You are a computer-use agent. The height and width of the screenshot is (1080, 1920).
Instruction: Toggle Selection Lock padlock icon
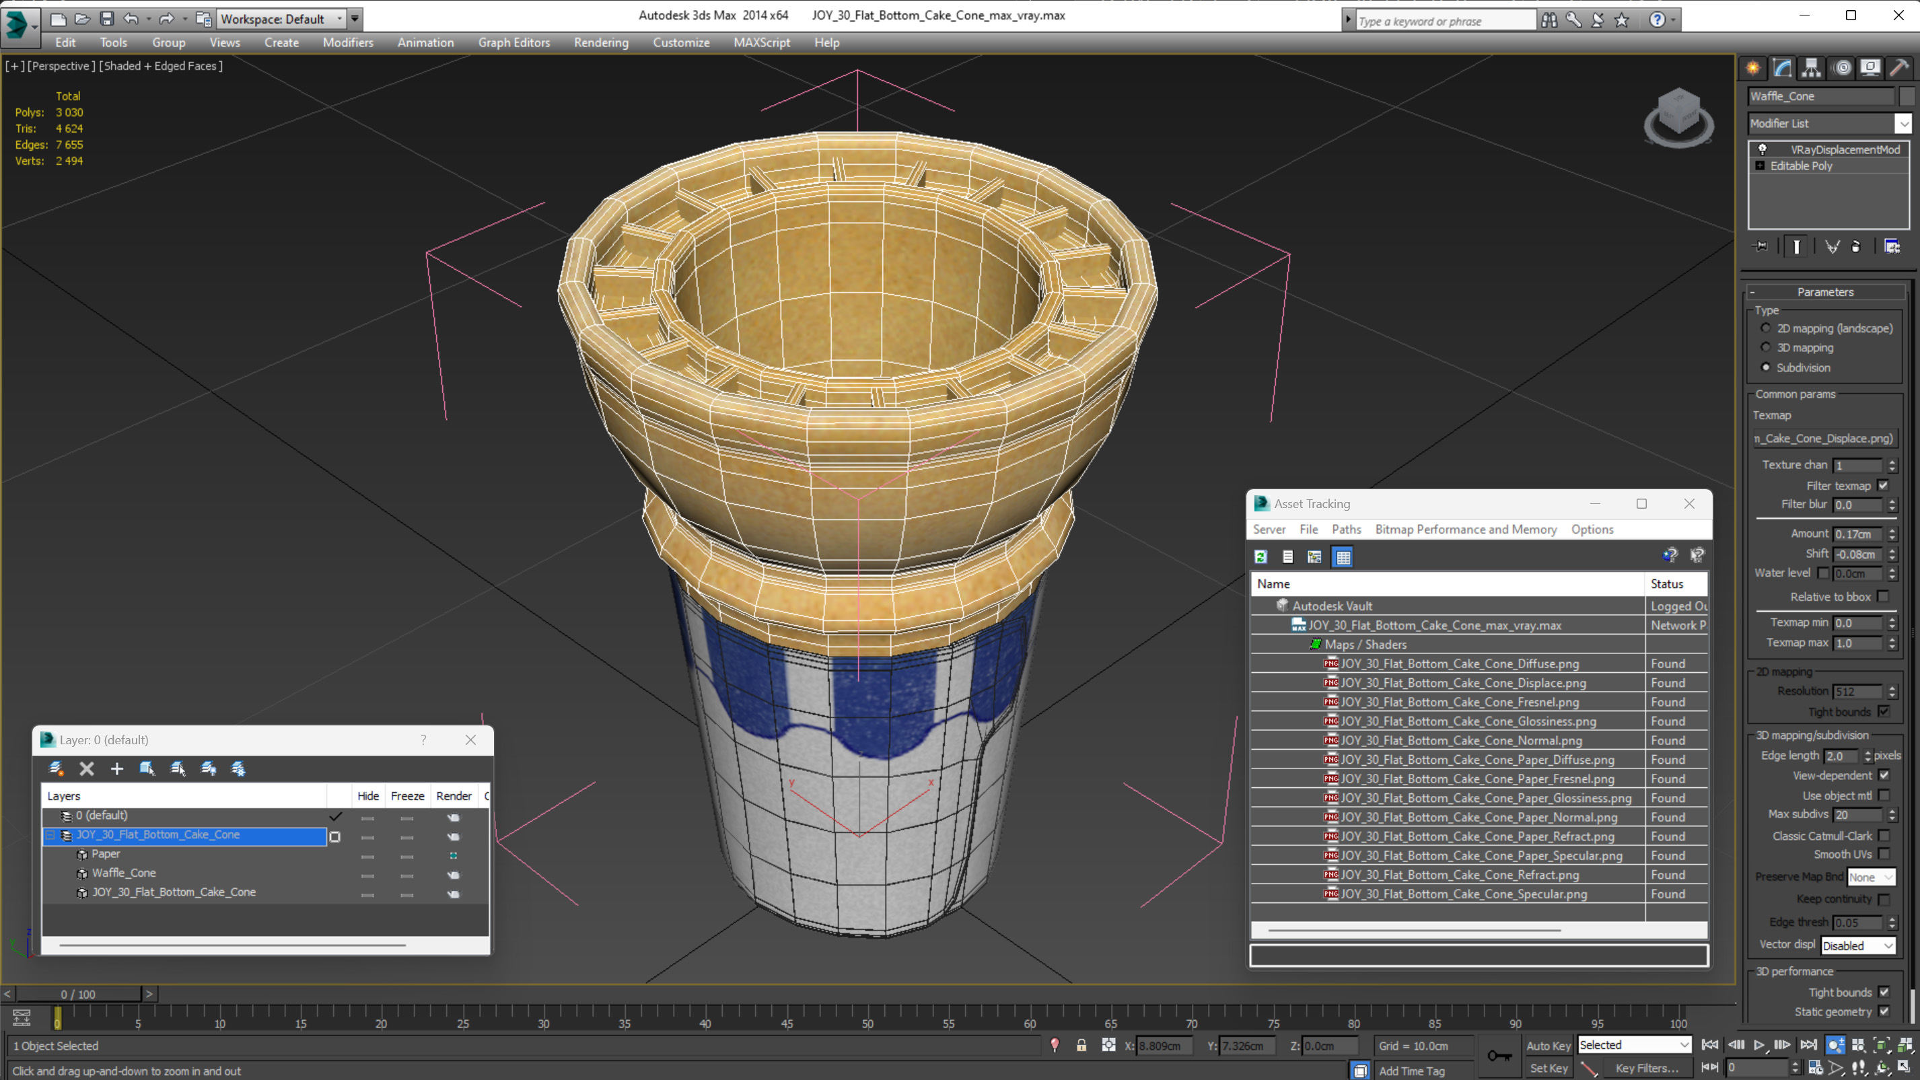(1081, 1045)
